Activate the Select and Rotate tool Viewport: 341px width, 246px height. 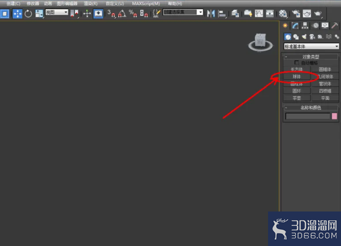click(28, 14)
